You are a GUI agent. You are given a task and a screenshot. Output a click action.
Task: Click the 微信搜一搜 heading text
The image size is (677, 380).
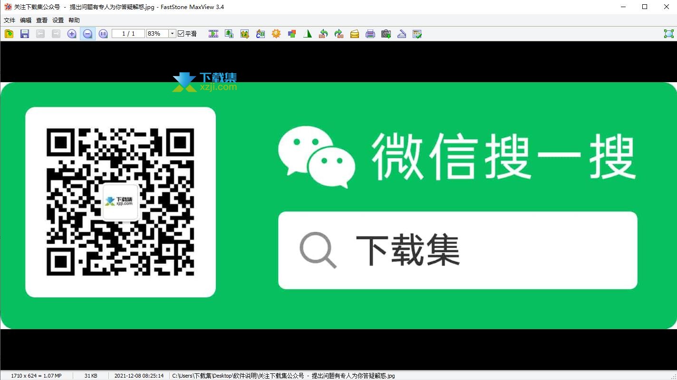pos(504,157)
